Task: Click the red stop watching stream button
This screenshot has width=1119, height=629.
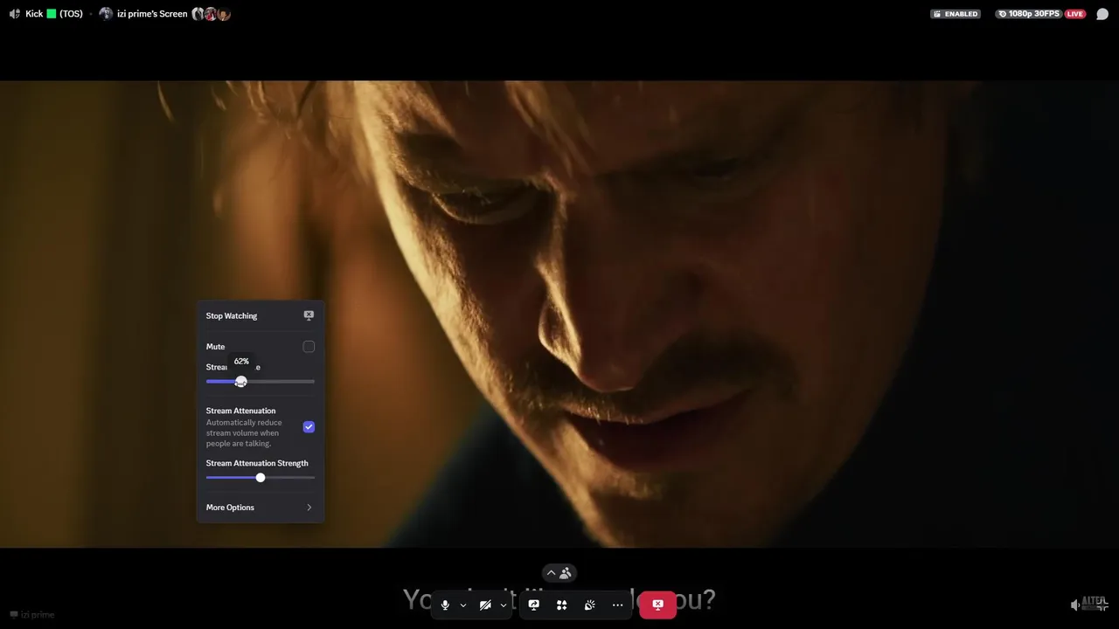Action: [x=657, y=605]
